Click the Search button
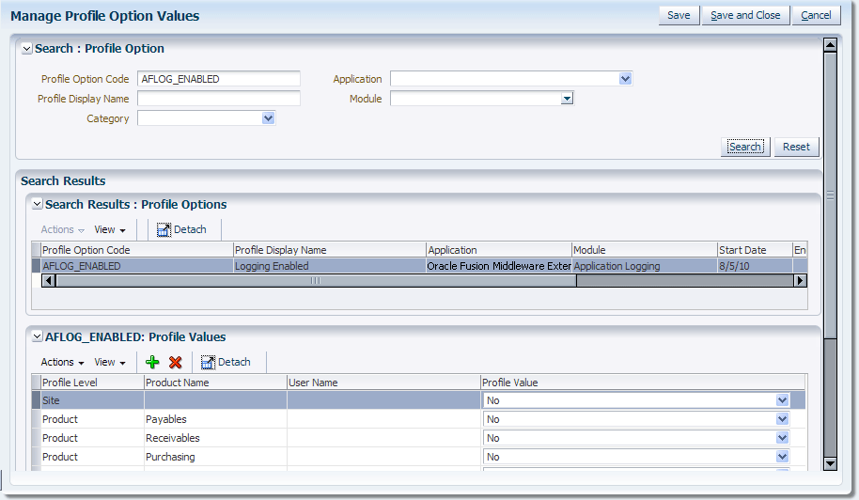This screenshot has height=500, width=859. [x=745, y=147]
